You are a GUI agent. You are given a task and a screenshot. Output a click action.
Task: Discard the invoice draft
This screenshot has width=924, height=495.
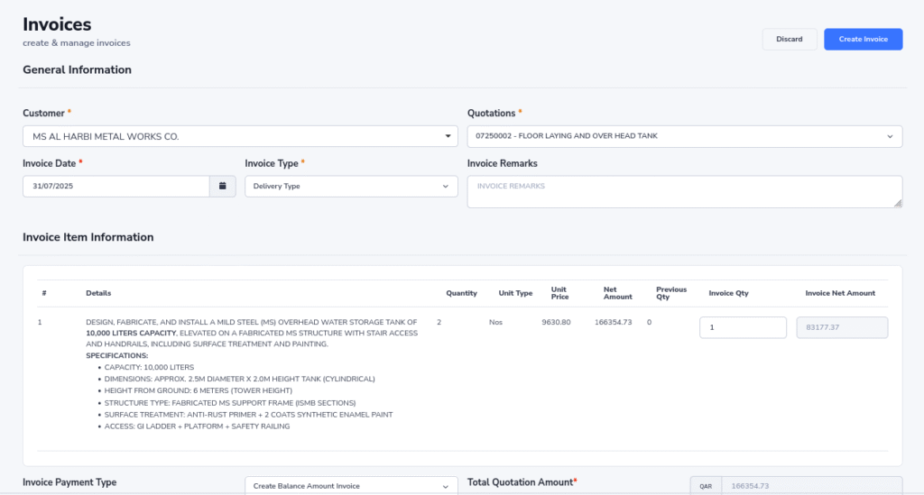[789, 40]
